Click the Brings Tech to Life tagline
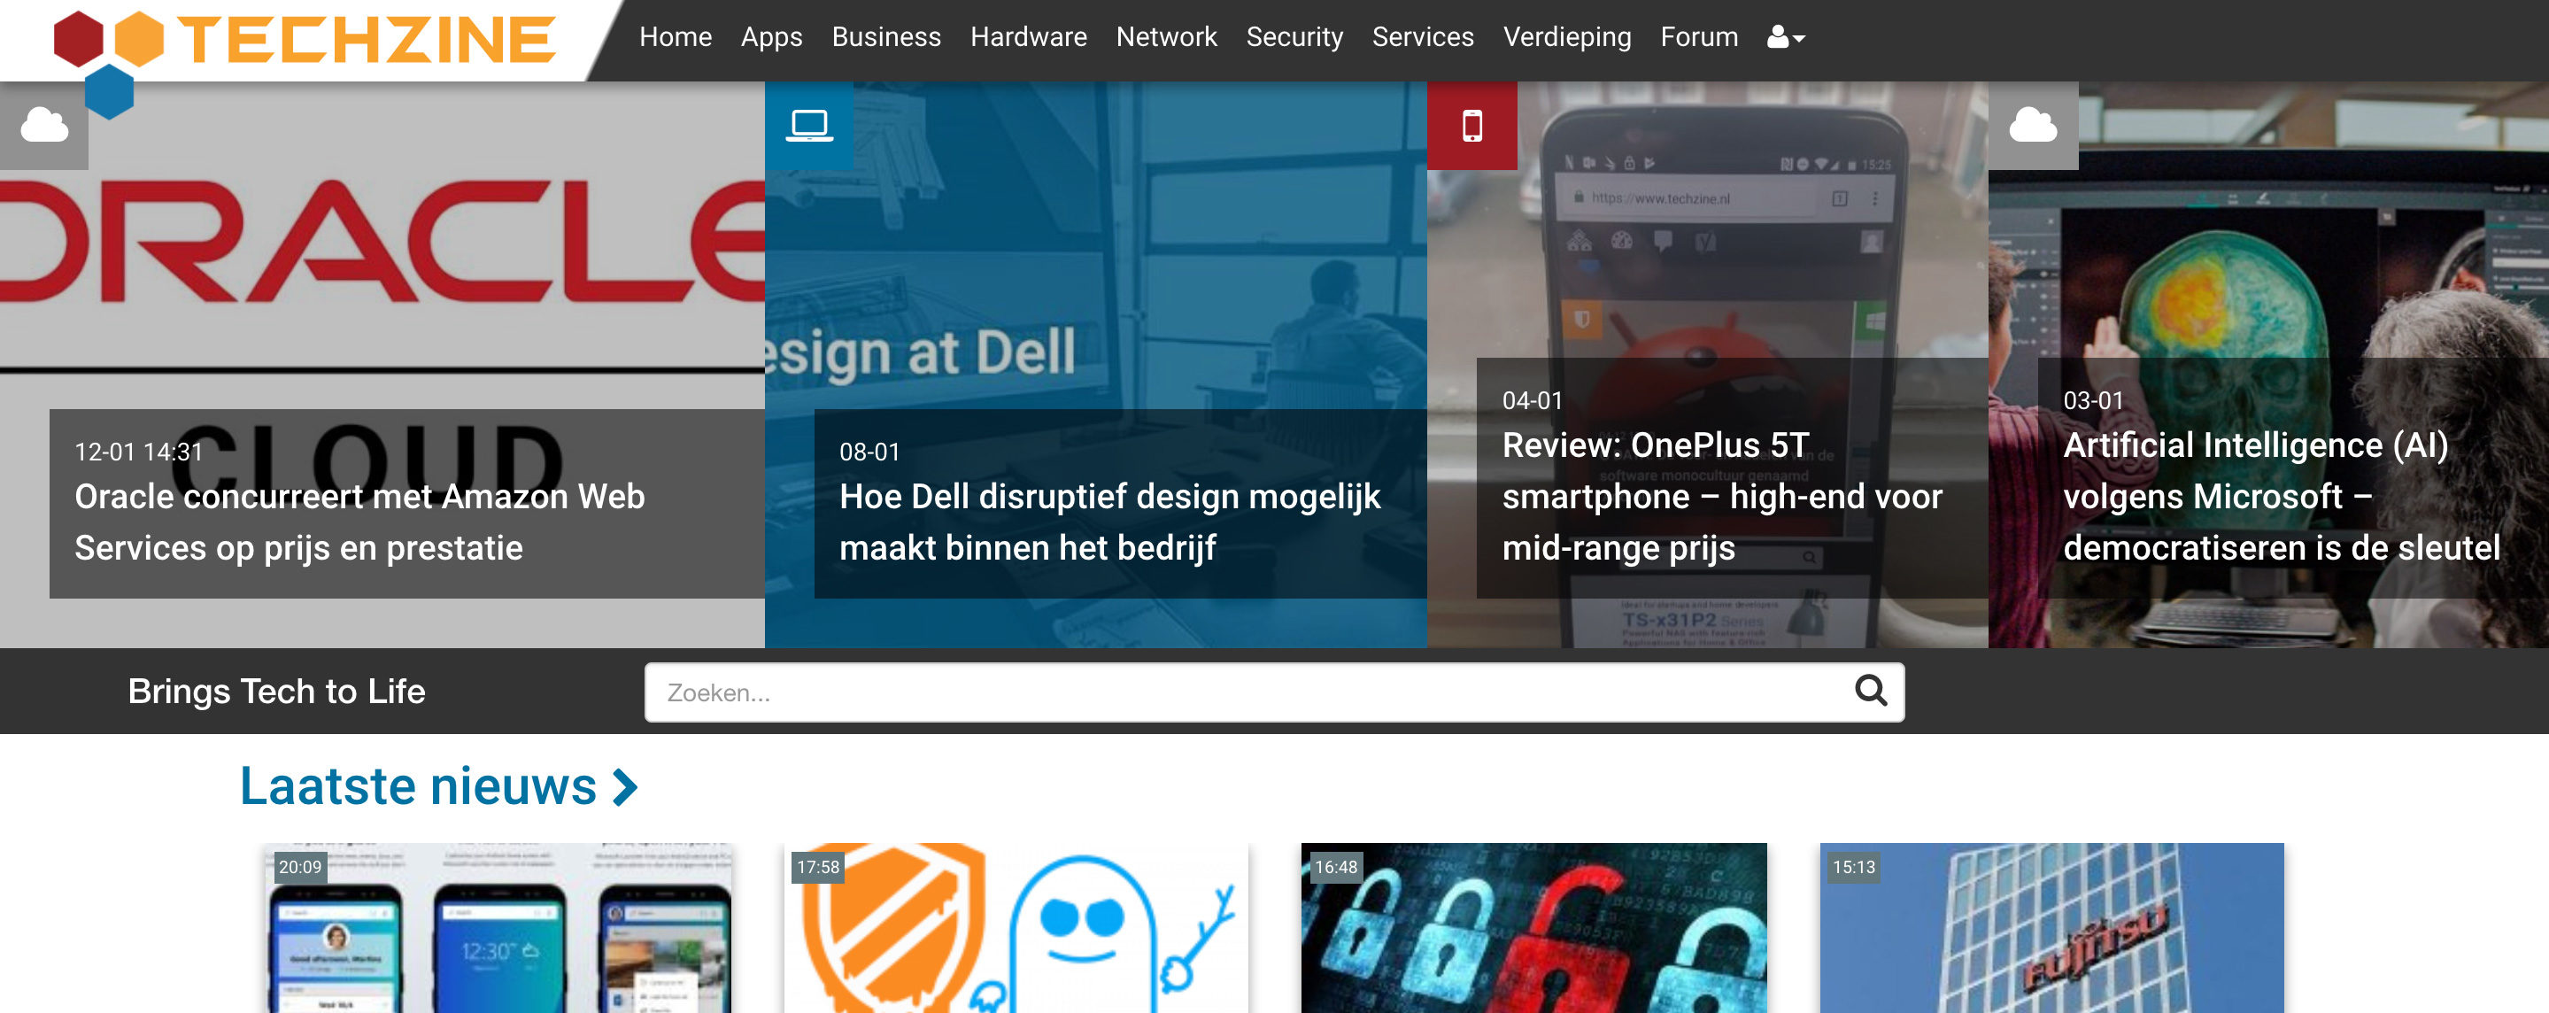This screenshot has height=1013, width=2549. (277, 691)
